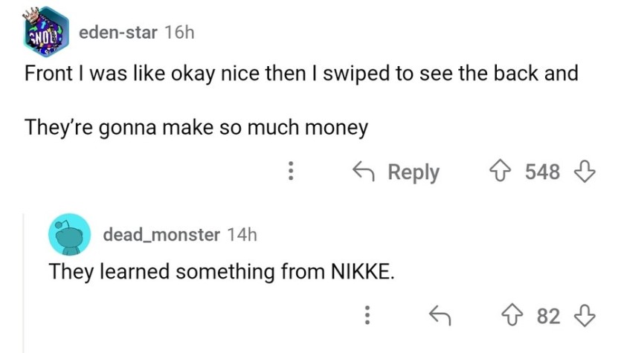Upvote dead_monster's NIKKE comment
This screenshot has width=621, height=353.
tap(512, 315)
